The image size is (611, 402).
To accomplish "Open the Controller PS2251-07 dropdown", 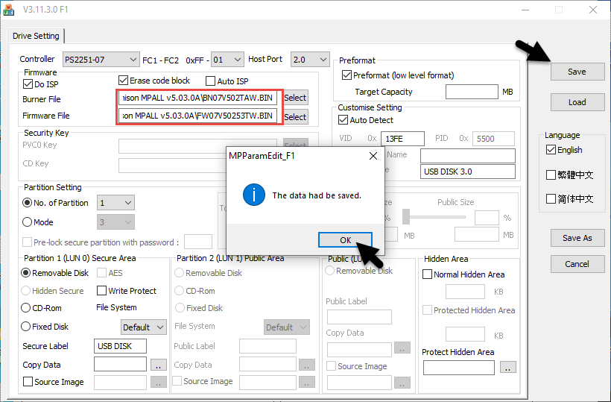I will click(x=101, y=60).
